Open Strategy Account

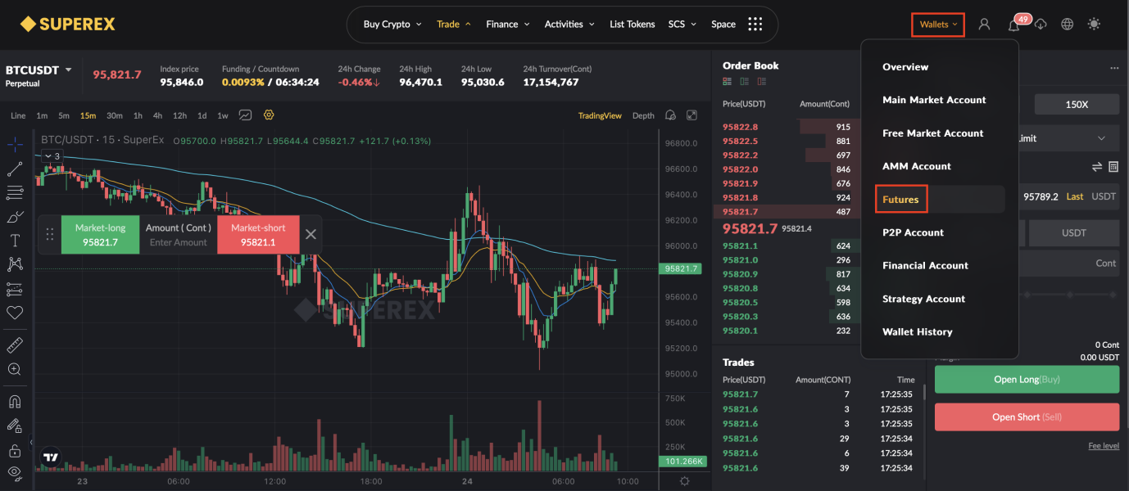923,299
